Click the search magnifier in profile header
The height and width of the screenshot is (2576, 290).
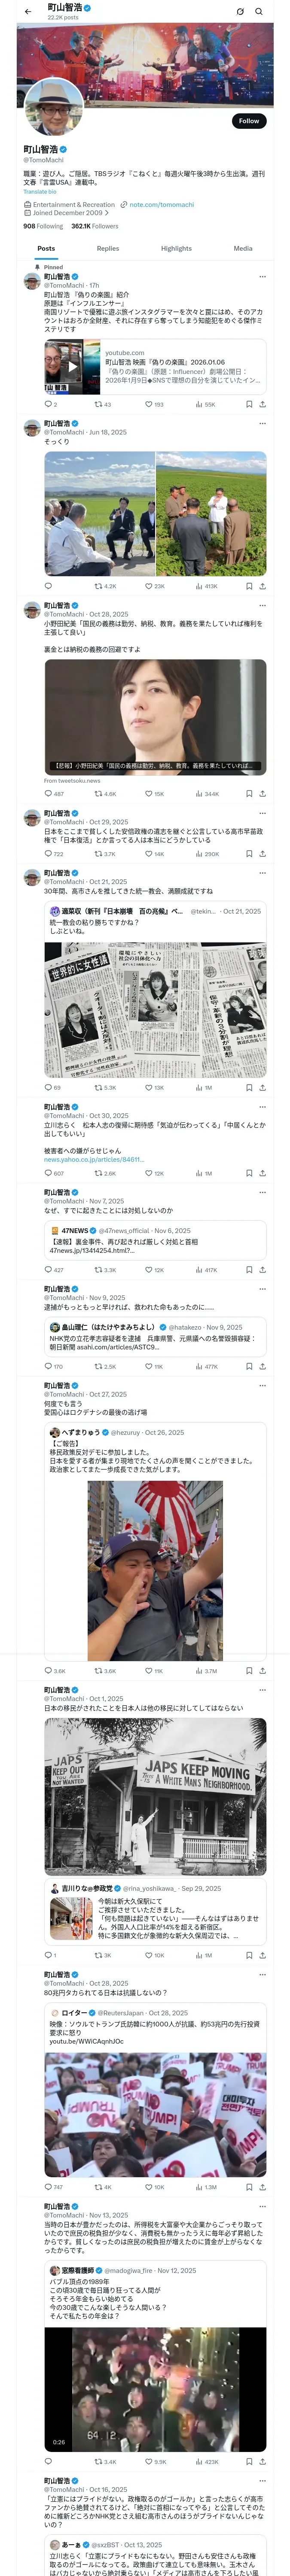coord(259,11)
